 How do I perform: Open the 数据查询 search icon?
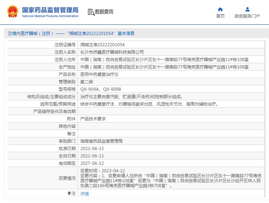91,12
